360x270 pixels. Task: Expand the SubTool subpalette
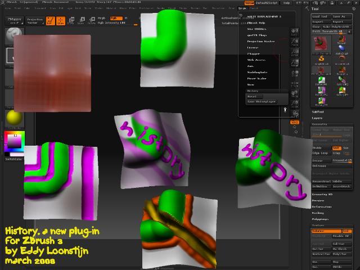coord(318,112)
